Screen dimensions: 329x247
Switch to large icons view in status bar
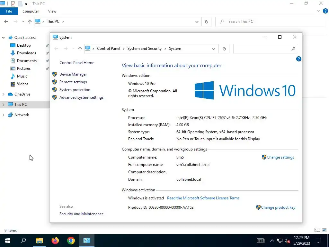click(x=324, y=230)
